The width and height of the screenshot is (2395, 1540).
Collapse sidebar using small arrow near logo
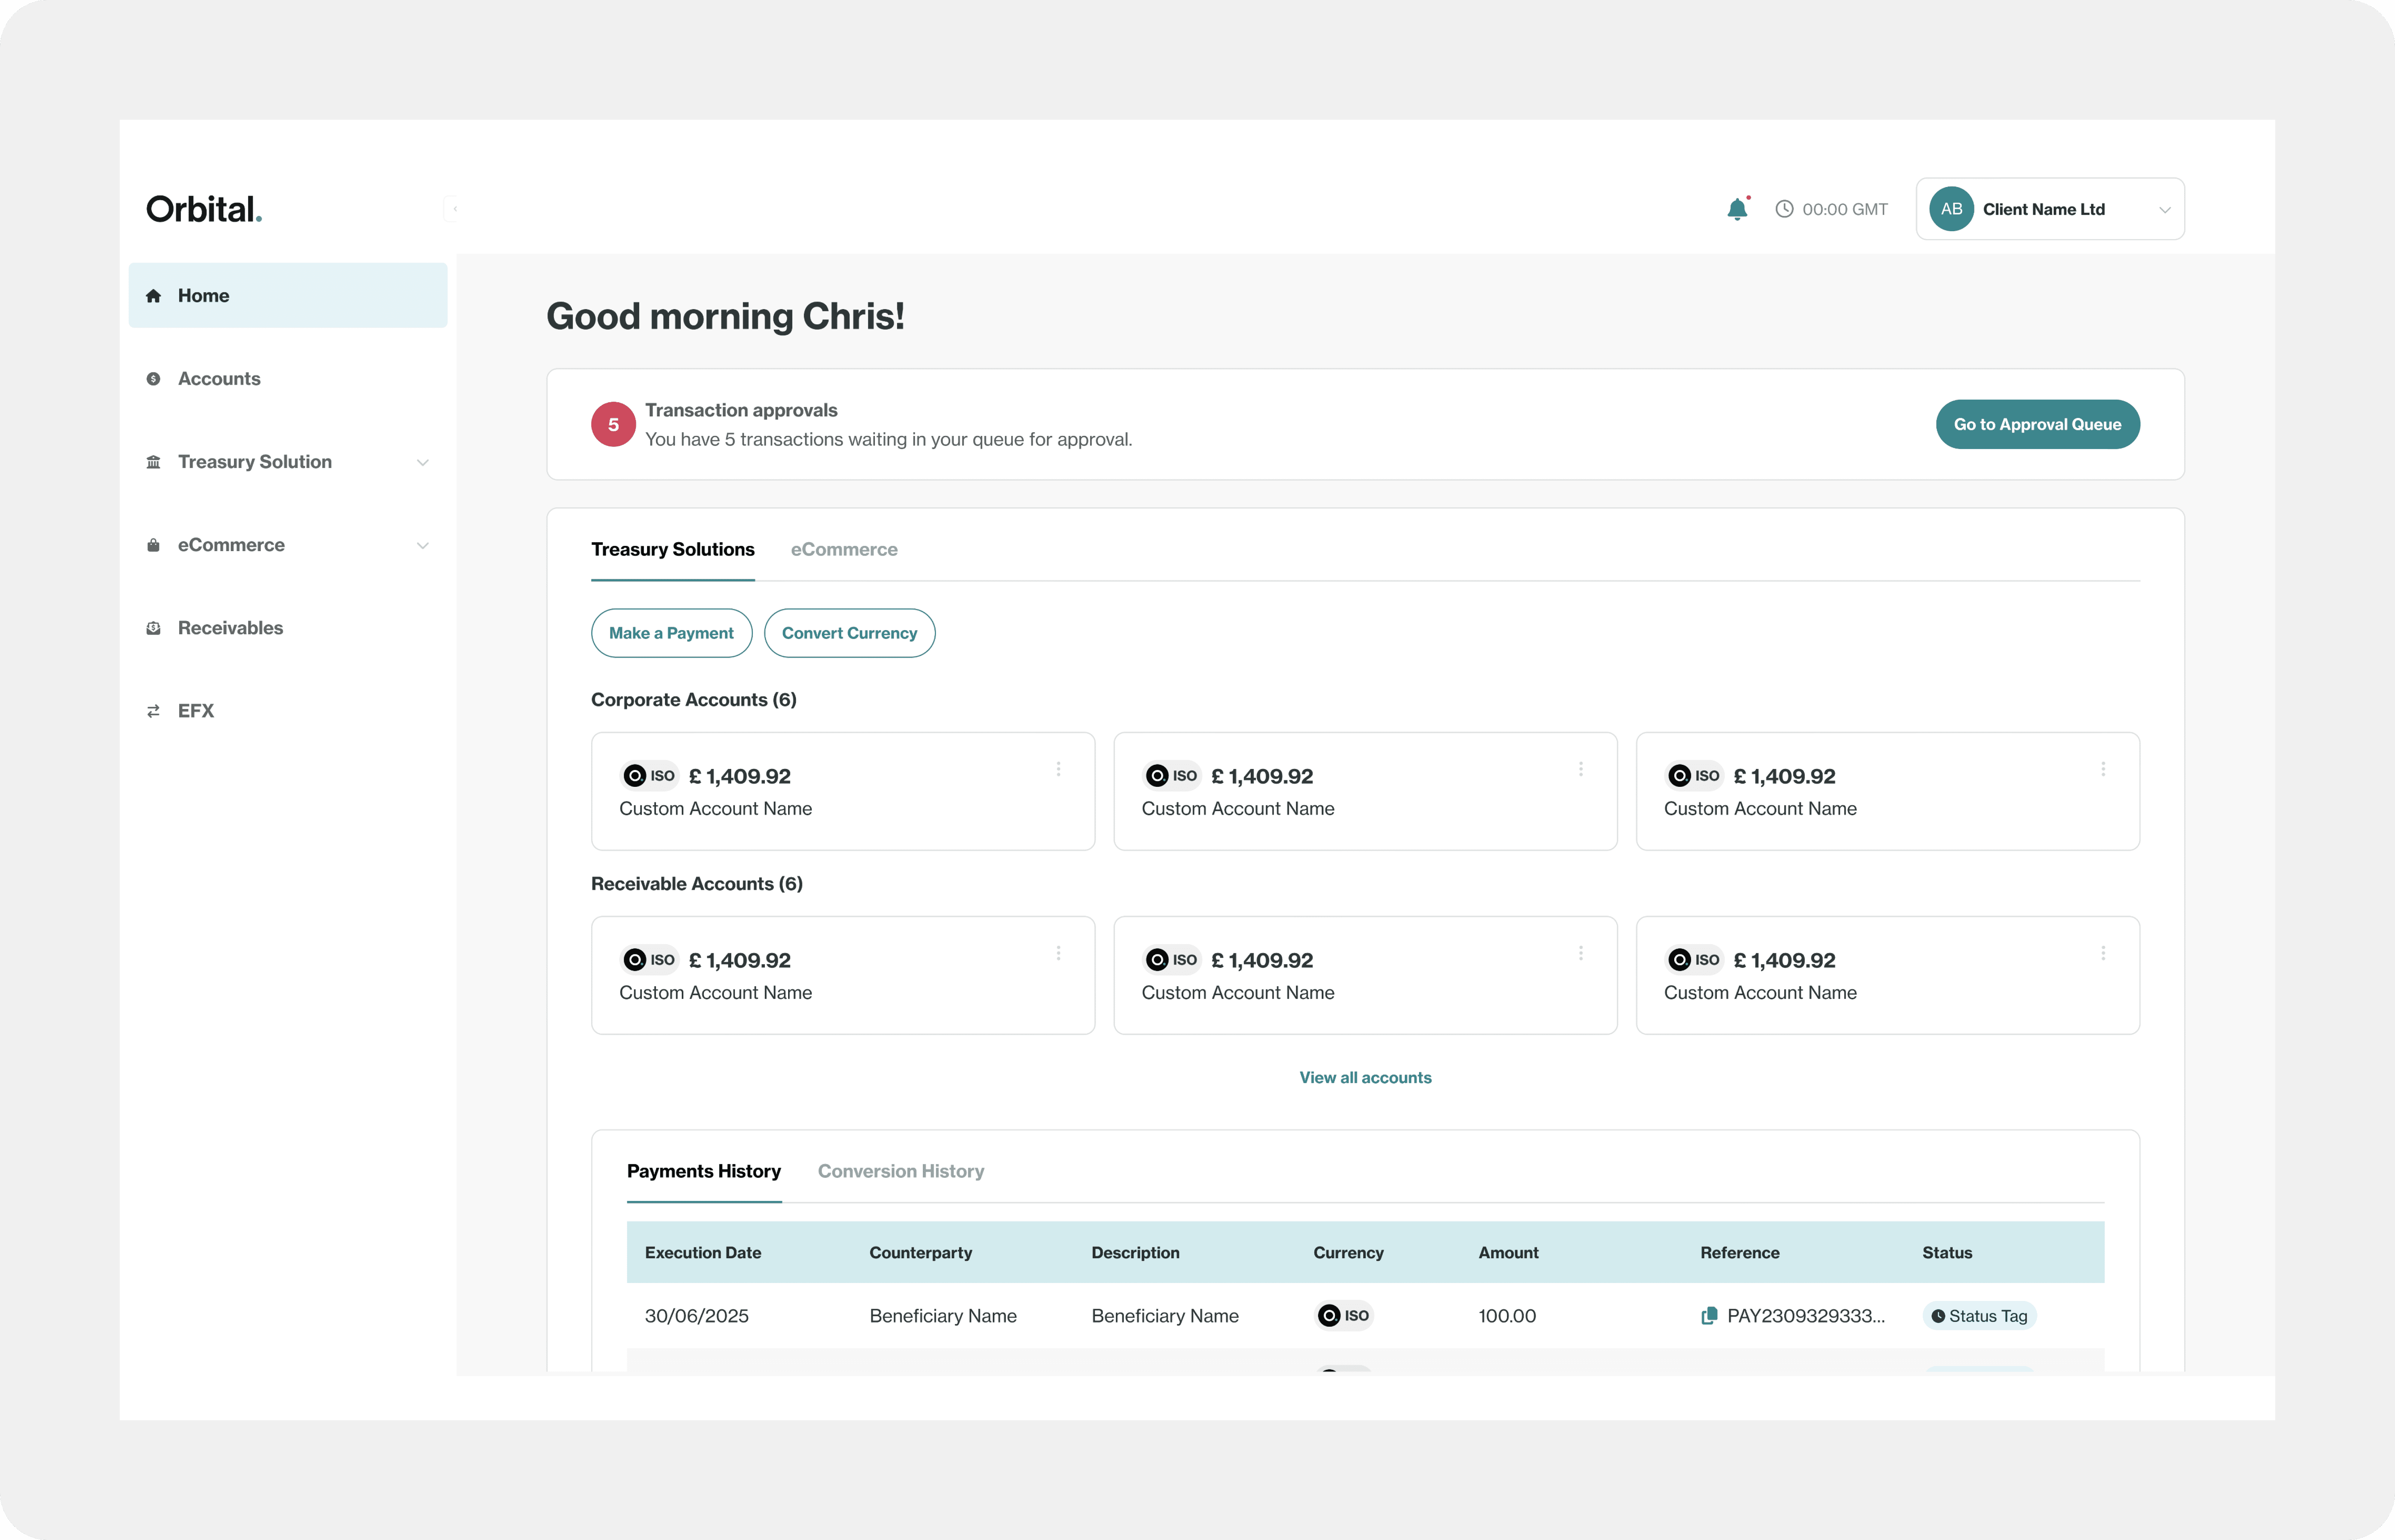coord(455,209)
